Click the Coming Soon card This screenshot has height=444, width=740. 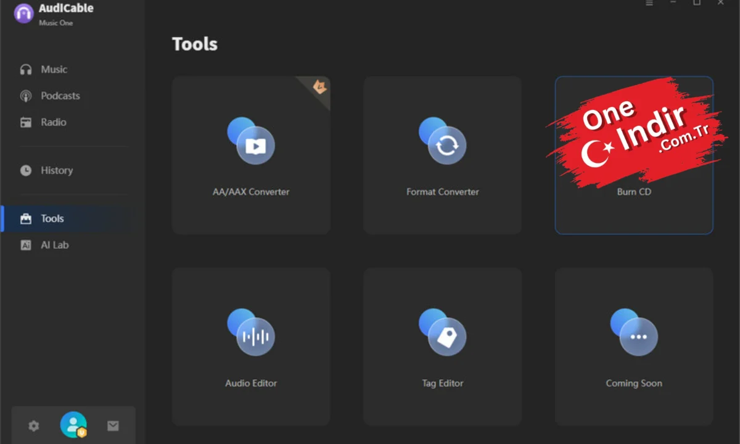[634, 347]
